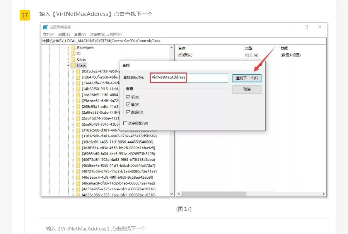Click the 取消 button

tap(247, 89)
